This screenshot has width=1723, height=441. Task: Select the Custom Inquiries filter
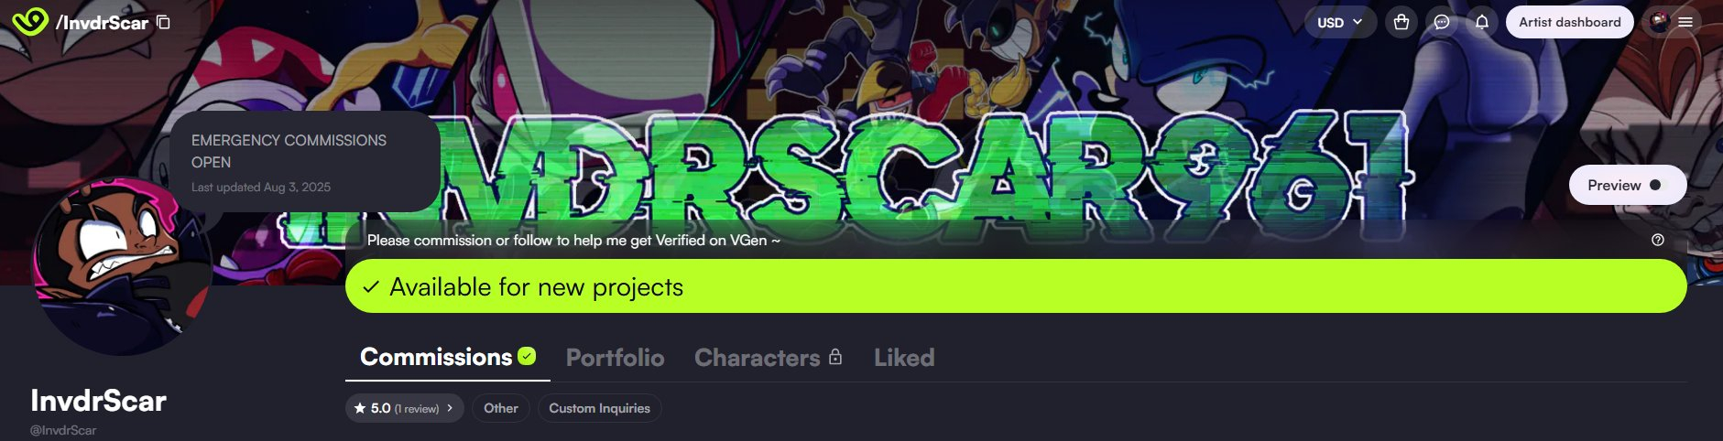[599, 408]
